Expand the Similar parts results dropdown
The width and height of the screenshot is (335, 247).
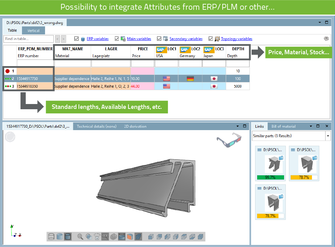328,136
